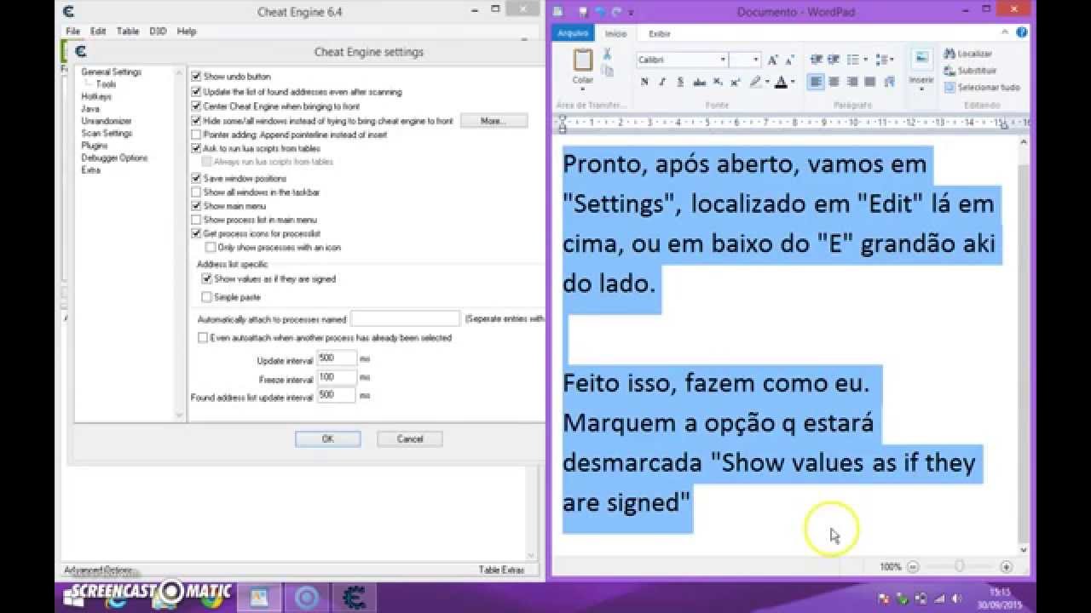Expand the Colar paste options arrow
The height and width of the screenshot is (613, 1091).
[583, 89]
